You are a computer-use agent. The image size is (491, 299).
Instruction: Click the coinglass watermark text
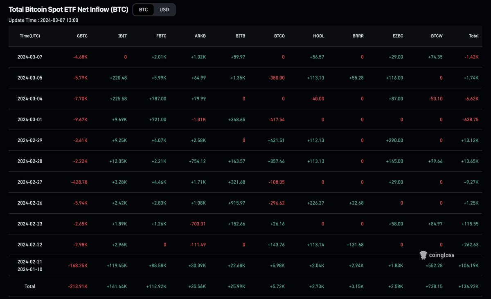441,255
